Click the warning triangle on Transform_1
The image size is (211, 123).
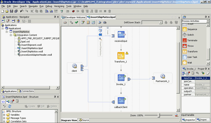point(127,53)
